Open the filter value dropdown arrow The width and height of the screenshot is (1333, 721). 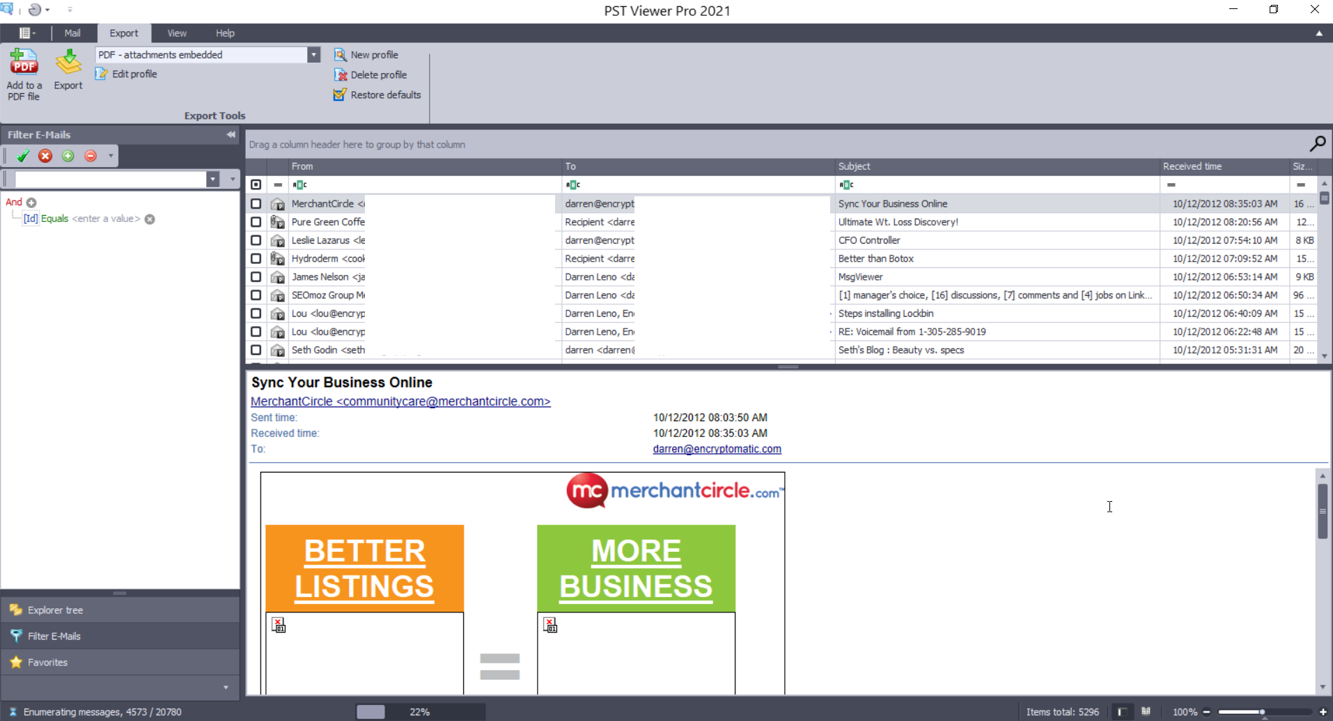coord(212,179)
